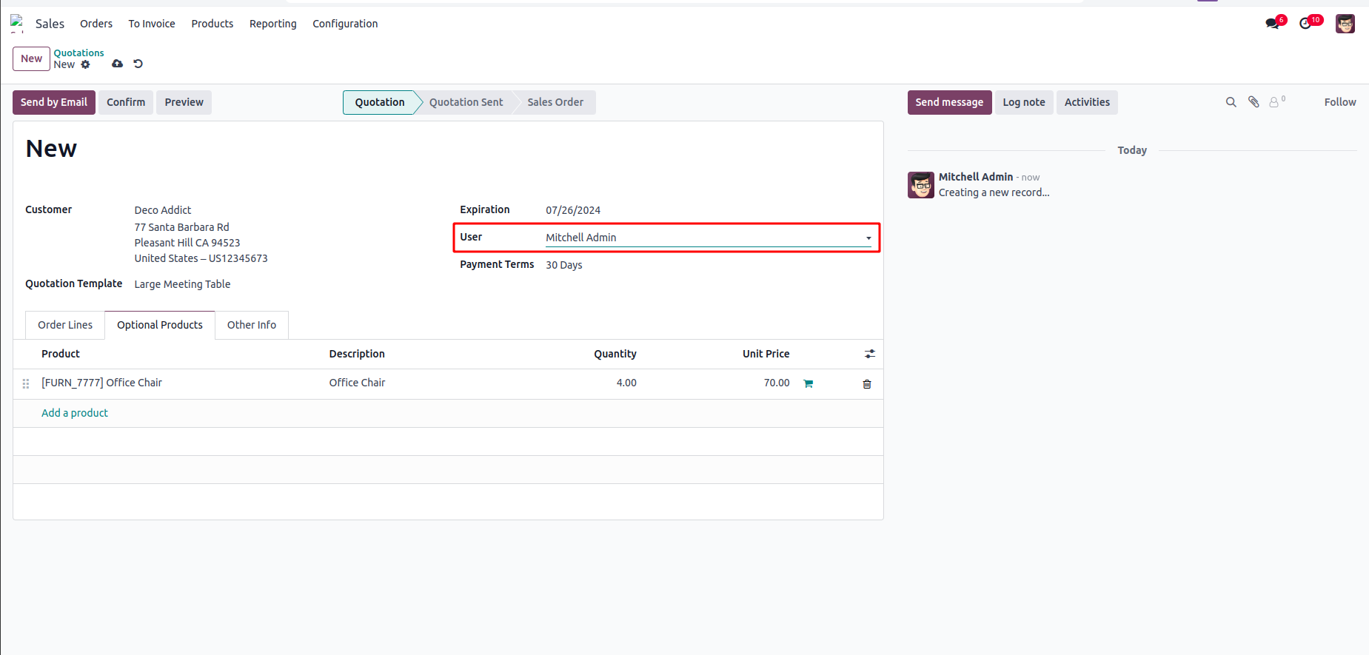Open Mitchell Admin user avatar menu

(1345, 24)
